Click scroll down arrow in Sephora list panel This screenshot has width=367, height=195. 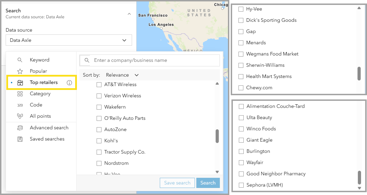(x=360, y=188)
